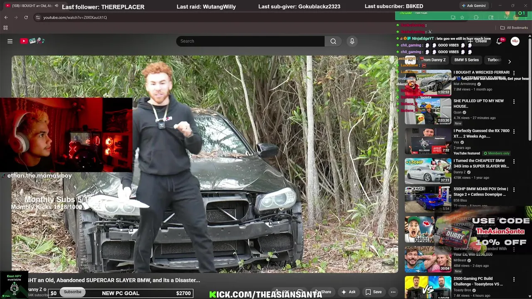Image resolution: width=532 pixels, height=299 pixels.
Task: Open options for 550HP BMW M340i POV Drive video
Action: click(514, 189)
